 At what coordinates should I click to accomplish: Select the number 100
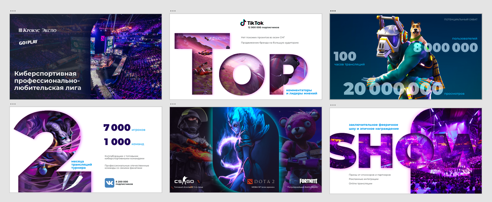pos(345,56)
